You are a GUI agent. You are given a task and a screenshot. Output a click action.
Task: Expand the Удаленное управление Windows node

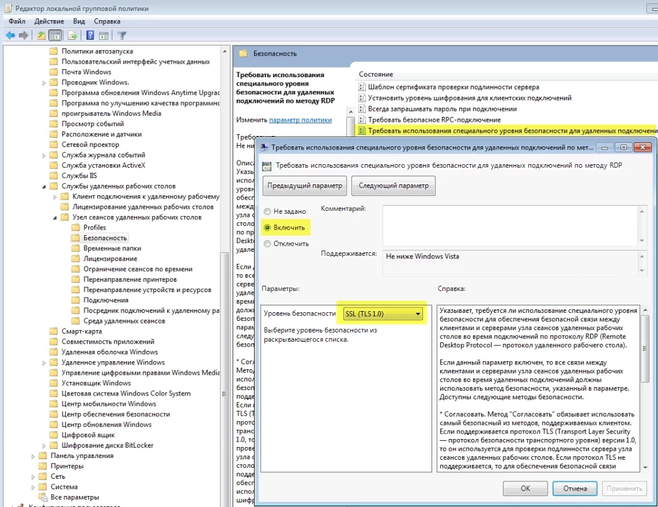click(44, 362)
